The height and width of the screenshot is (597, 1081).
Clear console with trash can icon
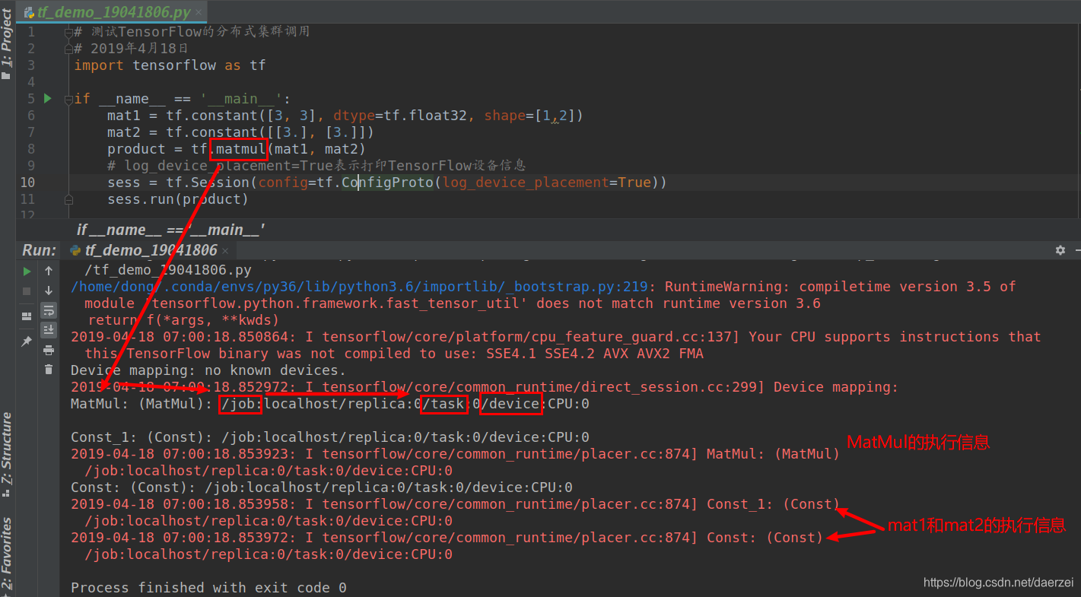(x=49, y=370)
